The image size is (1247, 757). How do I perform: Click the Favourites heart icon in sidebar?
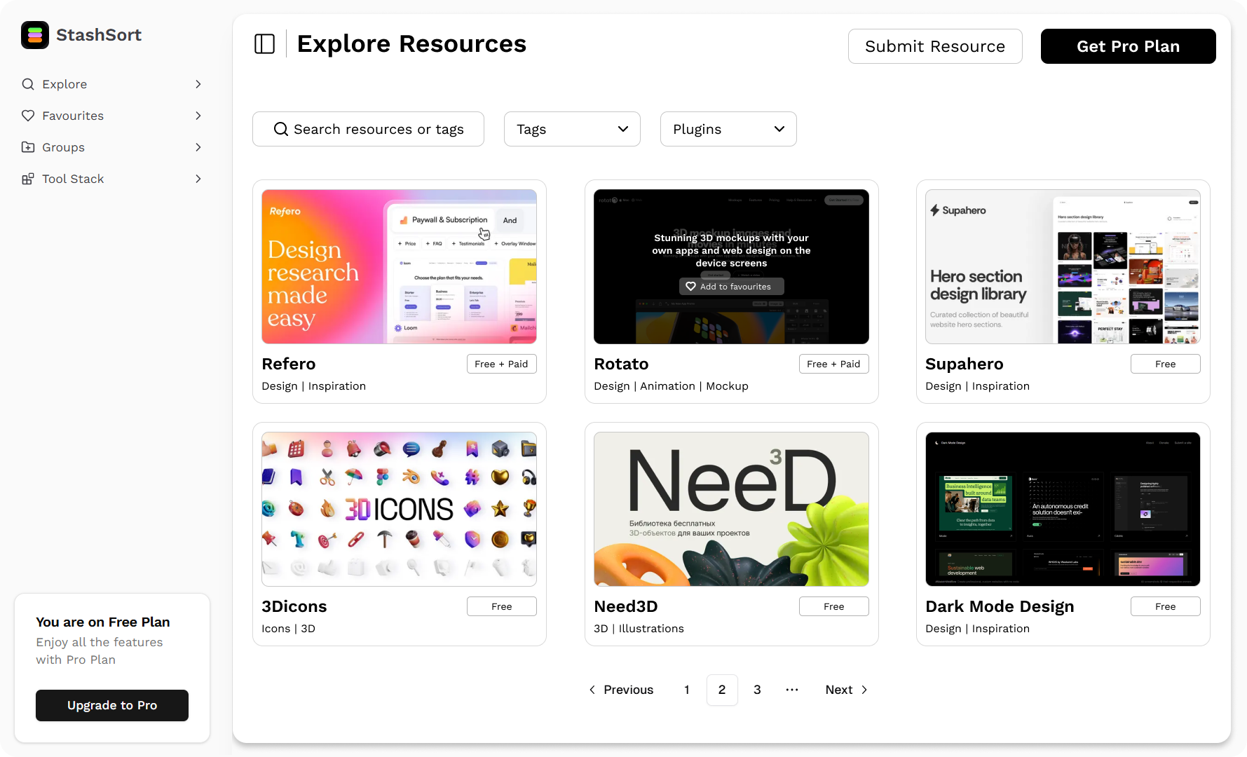pos(28,116)
